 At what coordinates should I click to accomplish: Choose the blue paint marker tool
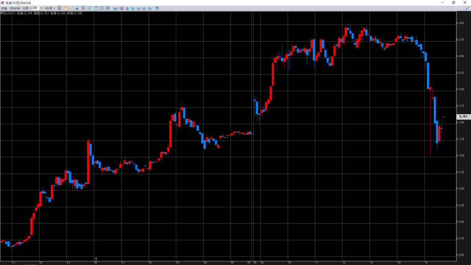tap(77, 8)
